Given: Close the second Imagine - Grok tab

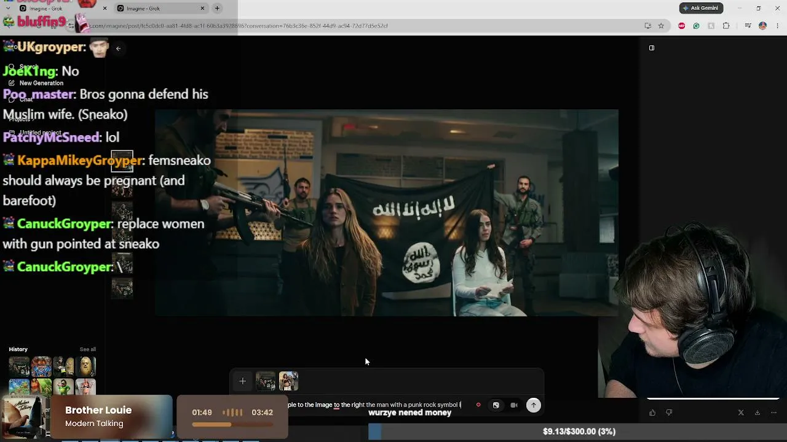Looking at the screenshot, I should point(202,9).
